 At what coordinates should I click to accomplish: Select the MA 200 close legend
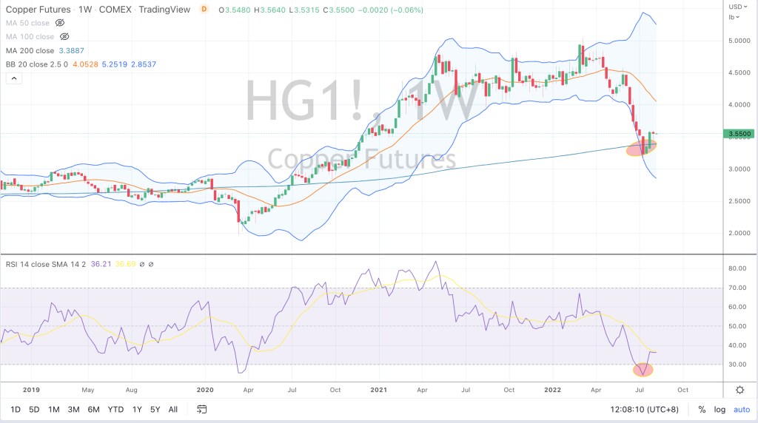click(28, 50)
